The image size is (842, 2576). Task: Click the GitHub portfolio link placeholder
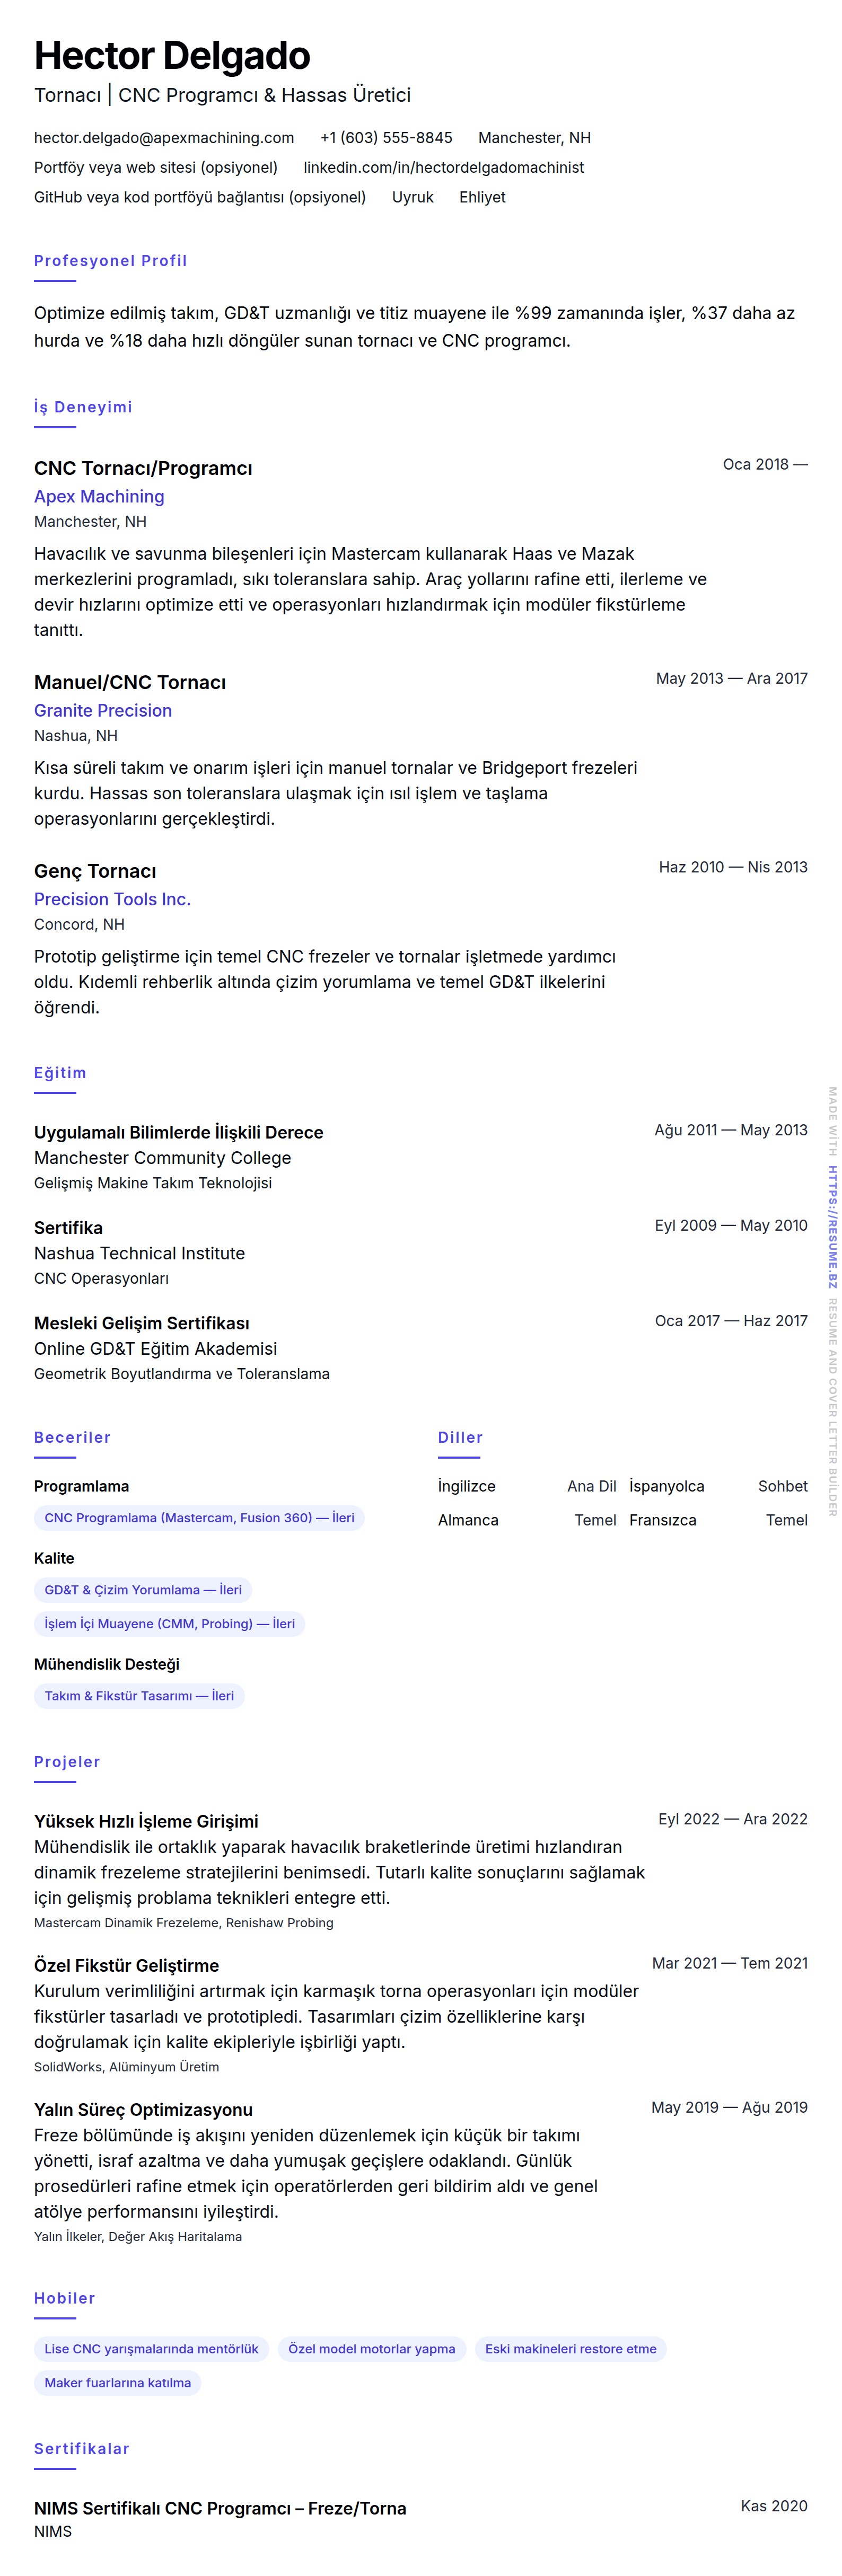200,198
